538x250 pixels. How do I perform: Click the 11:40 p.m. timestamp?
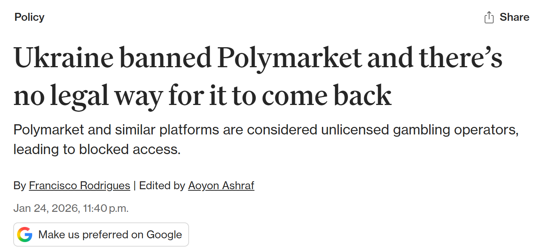[106, 208]
